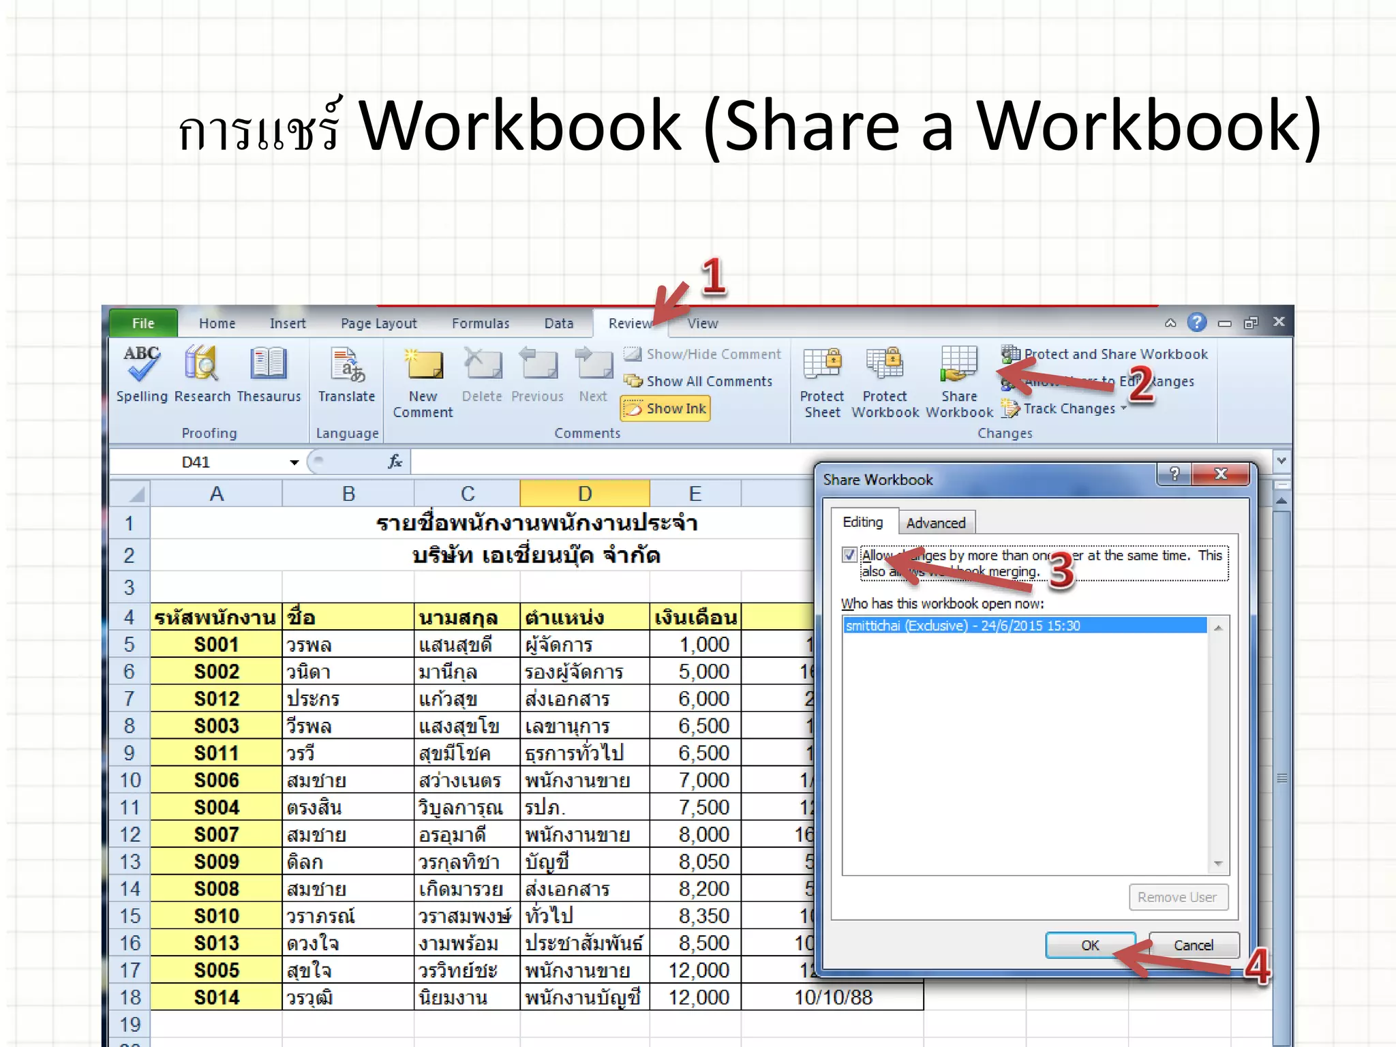Click the Name Box showing D41

(198, 462)
